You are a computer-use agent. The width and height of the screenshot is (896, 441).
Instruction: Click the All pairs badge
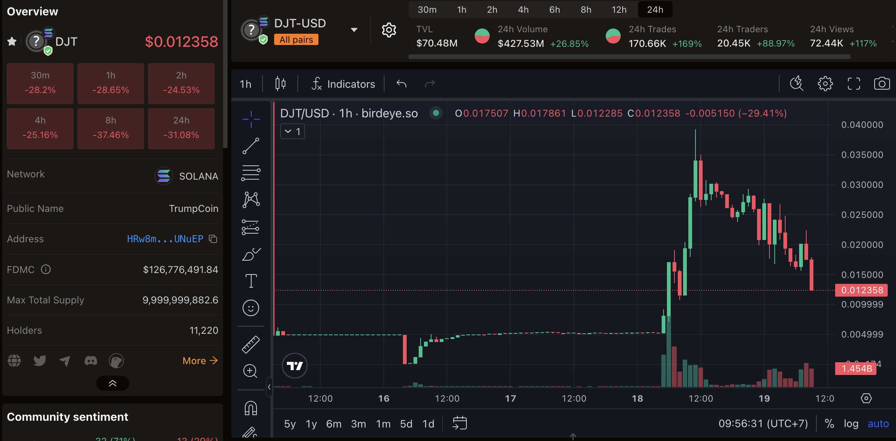(x=296, y=39)
